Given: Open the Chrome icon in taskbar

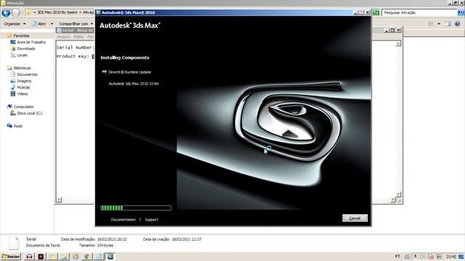Looking at the screenshot, I should (87, 257).
